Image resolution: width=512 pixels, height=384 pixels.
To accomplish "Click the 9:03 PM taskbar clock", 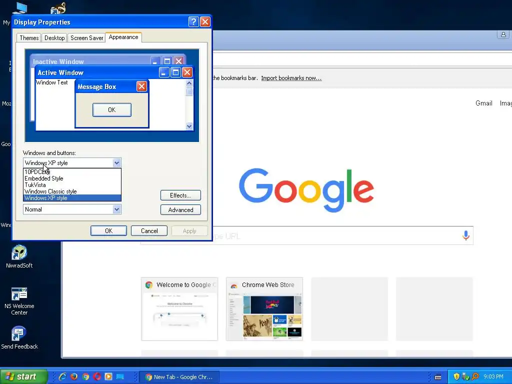I will [x=493, y=377].
